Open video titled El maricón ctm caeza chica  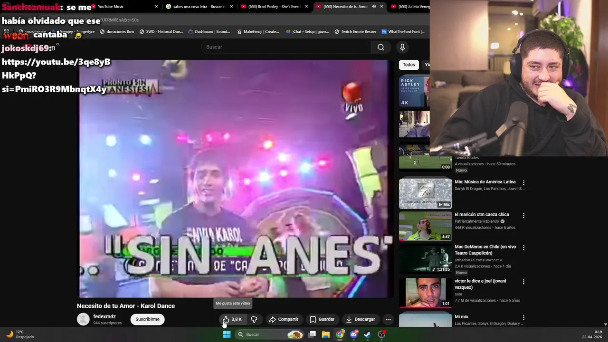482,215
